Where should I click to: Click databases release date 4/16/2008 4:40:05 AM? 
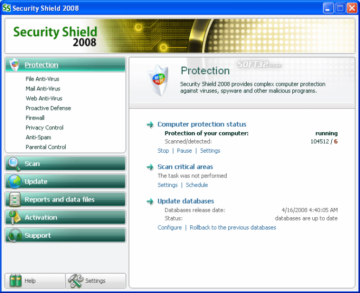coord(310,210)
